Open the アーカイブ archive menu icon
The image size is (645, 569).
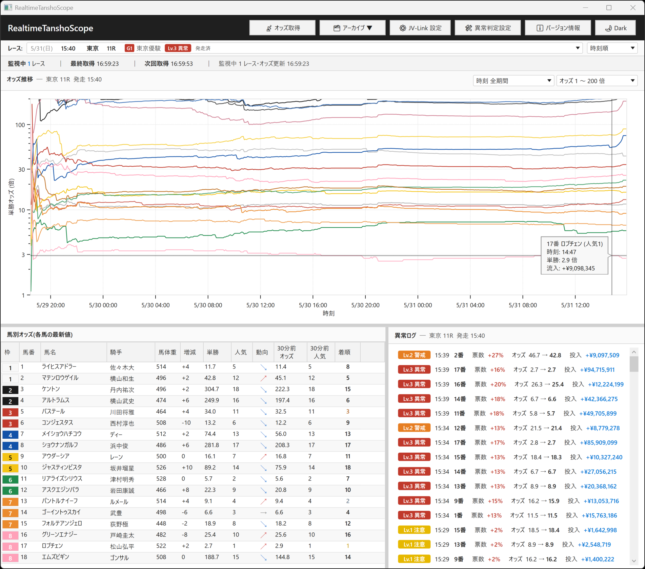(x=337, y=28)
